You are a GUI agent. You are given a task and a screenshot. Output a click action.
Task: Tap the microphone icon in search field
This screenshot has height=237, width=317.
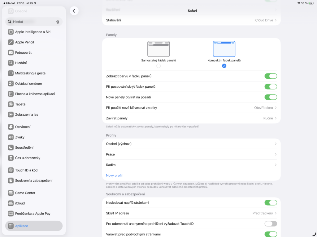(x=58, y=22)
